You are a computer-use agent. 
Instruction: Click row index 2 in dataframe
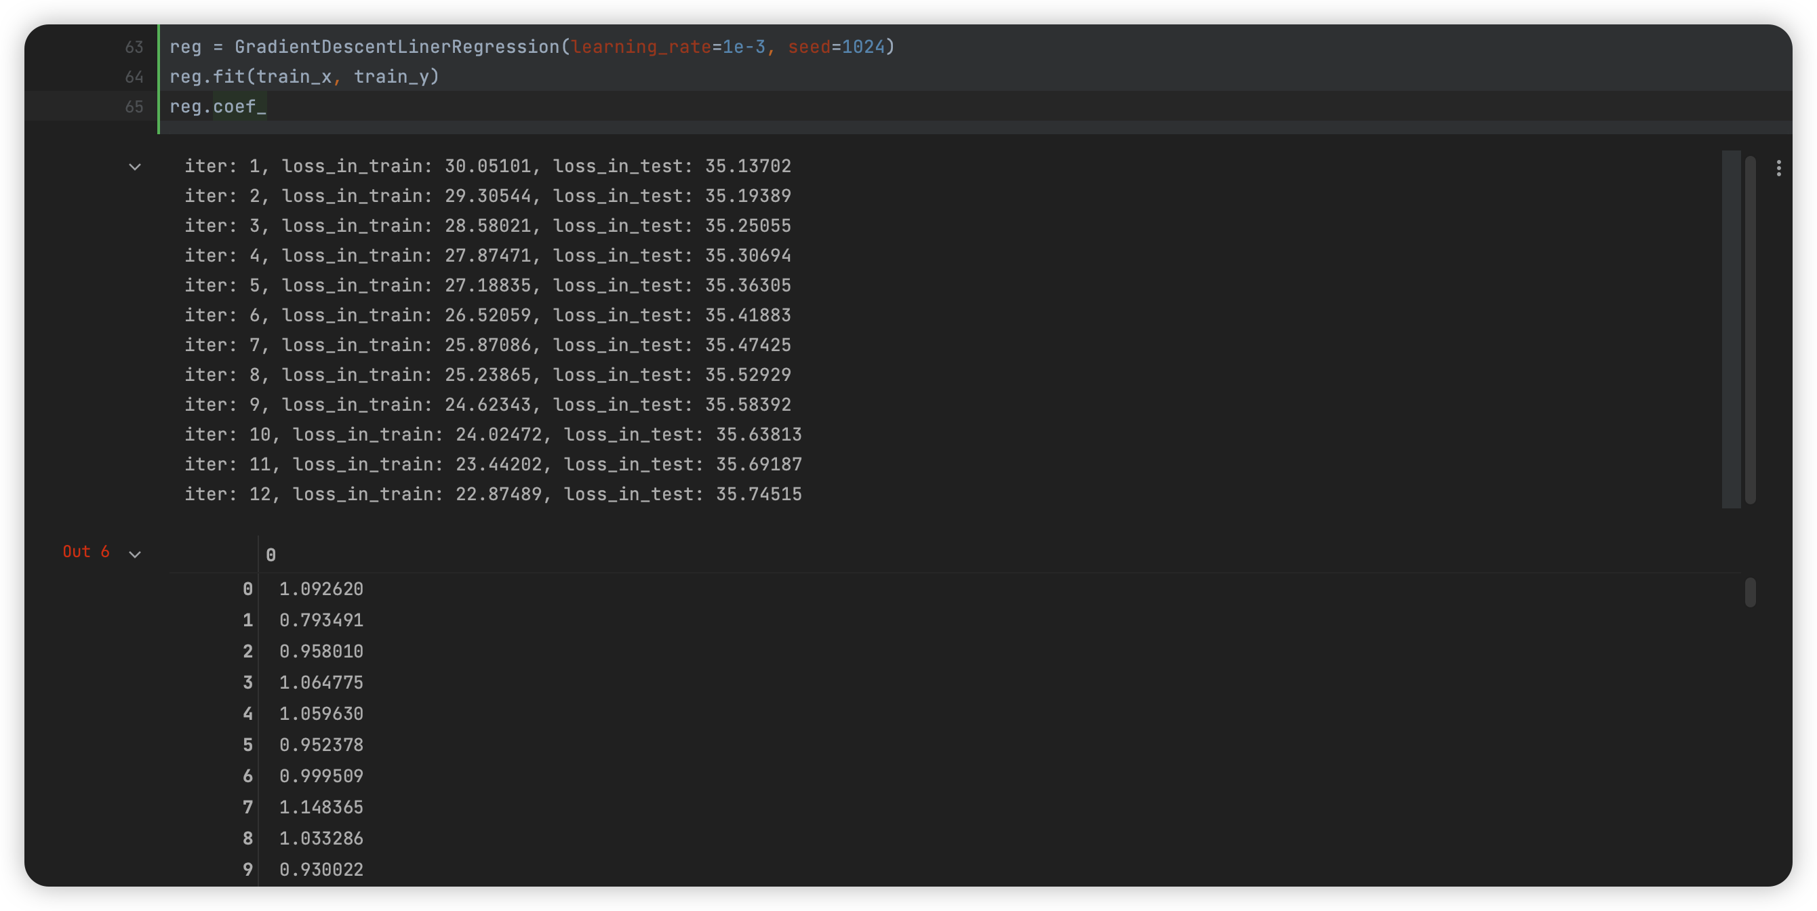247,651
